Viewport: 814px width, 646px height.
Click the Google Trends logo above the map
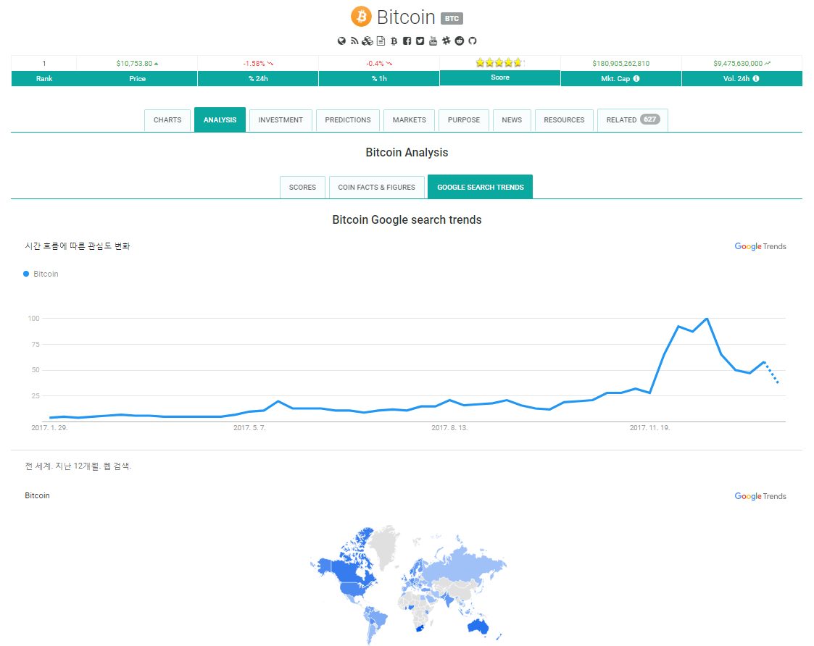click(x=760, y=497)
